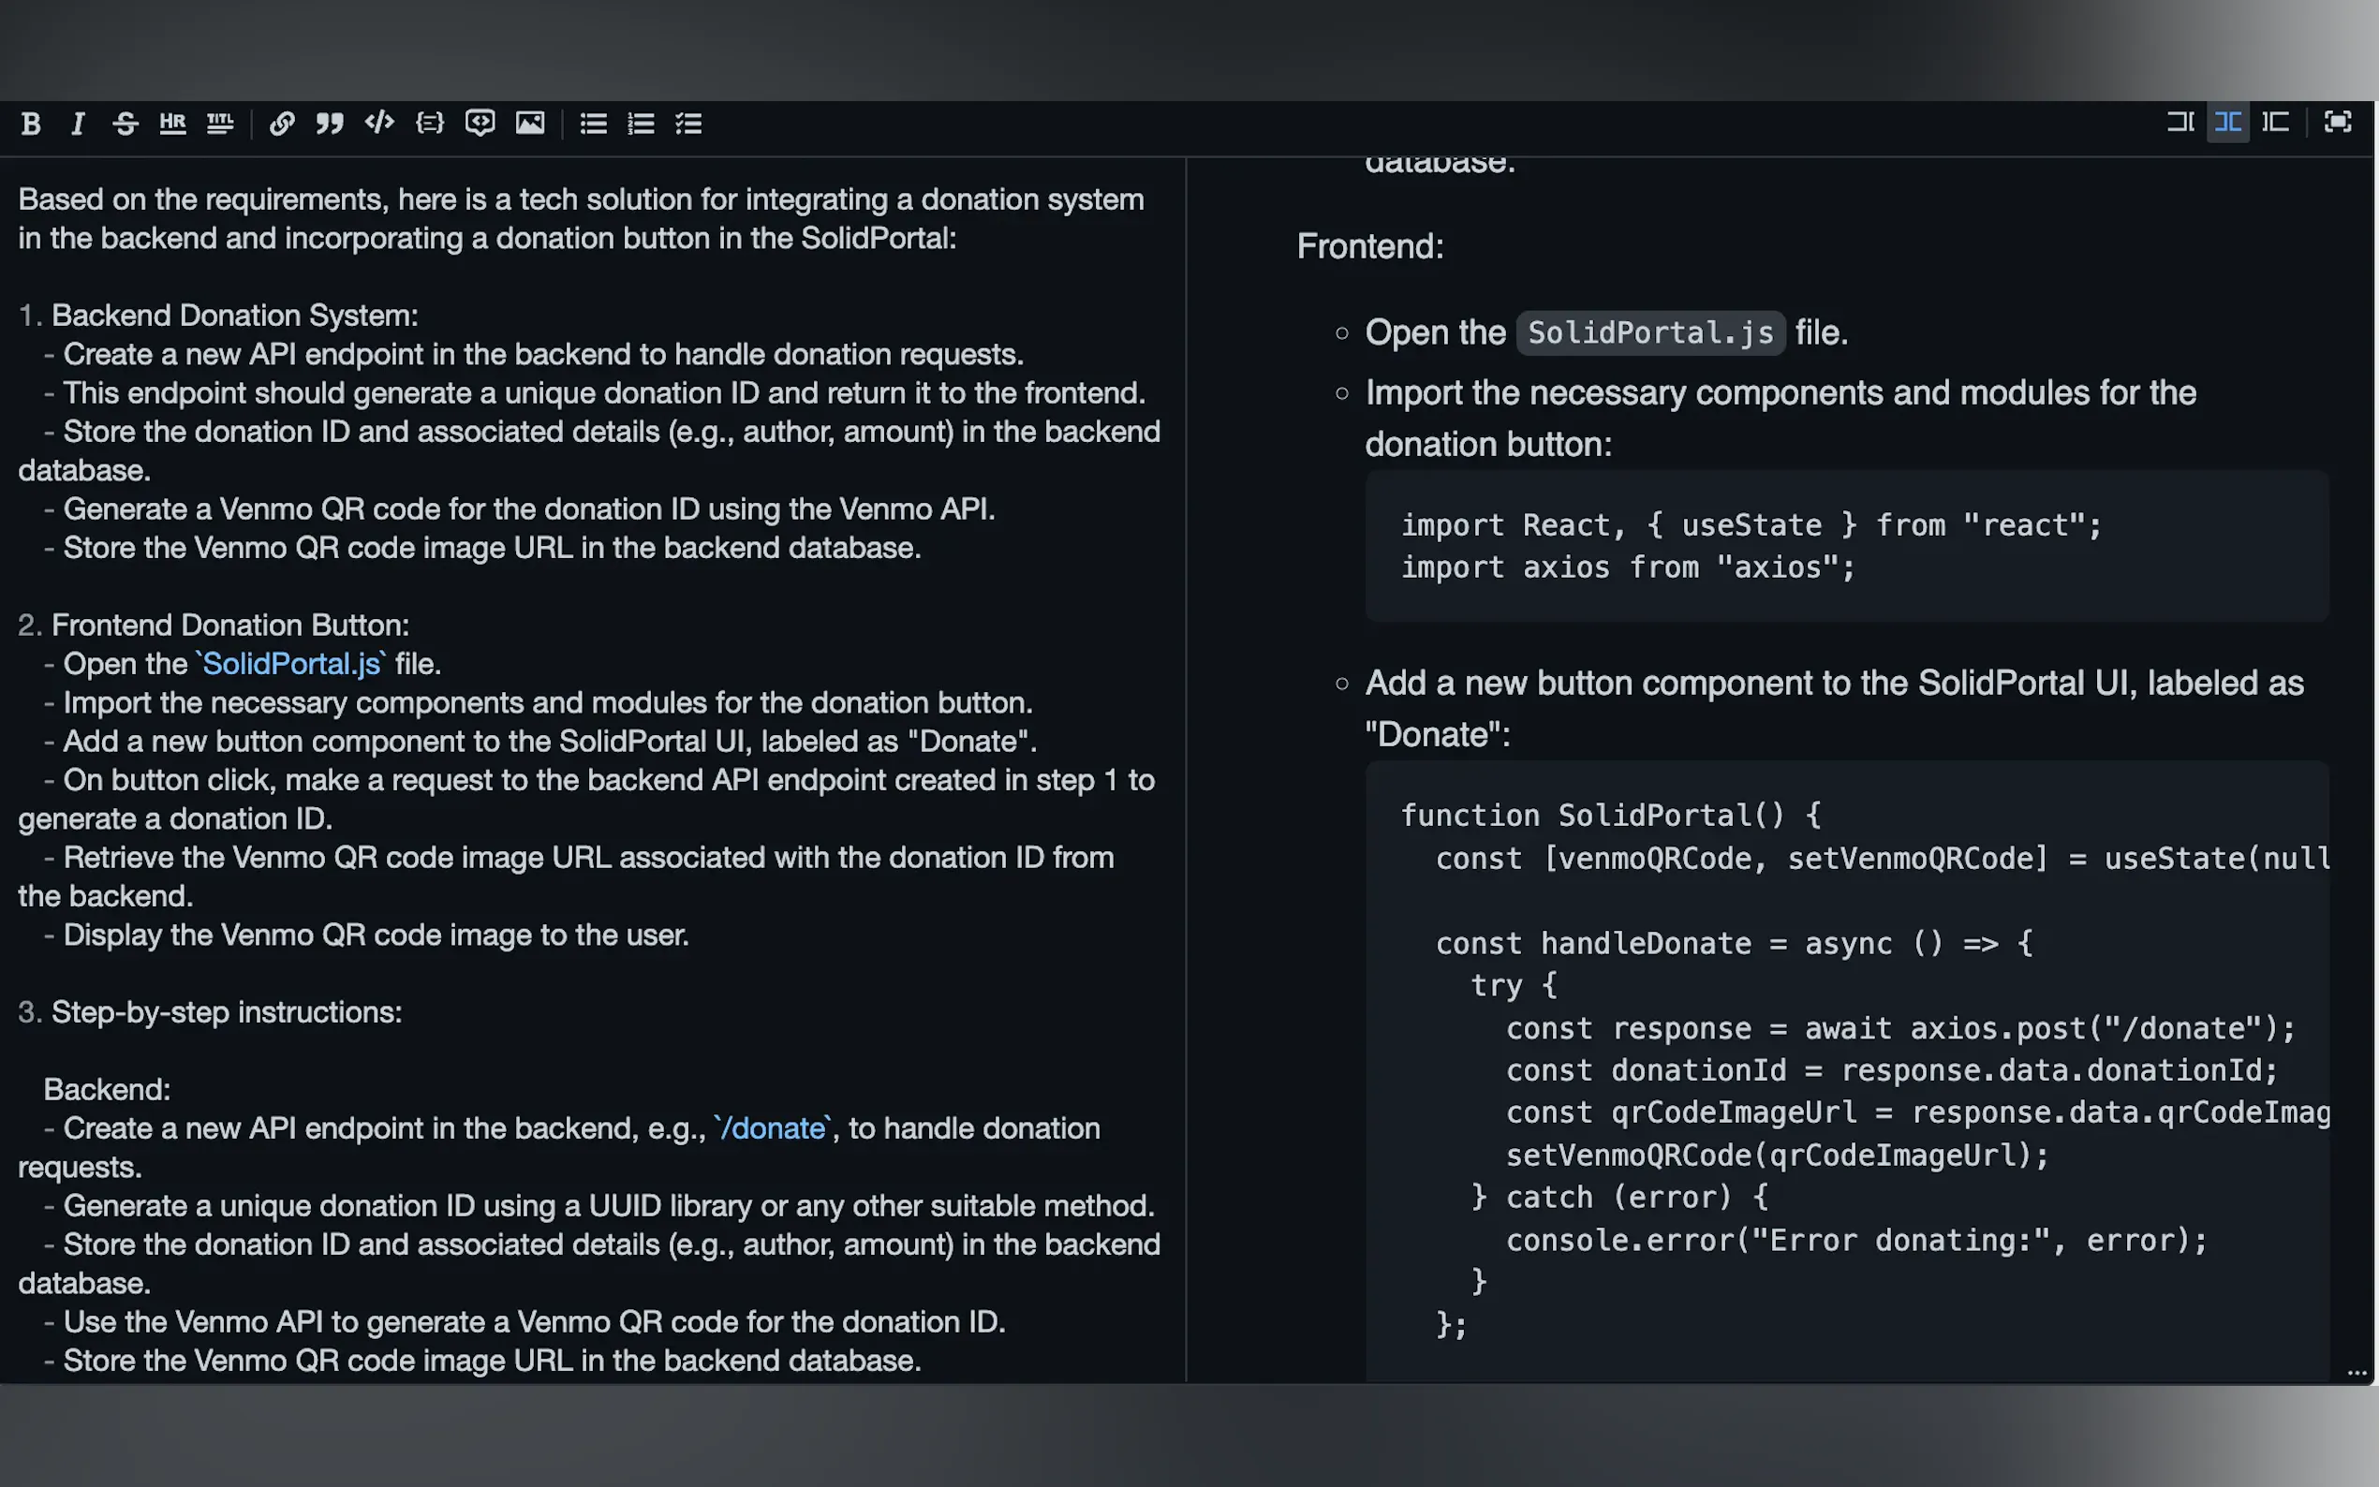This screenshot has height=1487, width=2379.
Task: Toggle bold formatting in the toolbar
Action: (31, 124)
